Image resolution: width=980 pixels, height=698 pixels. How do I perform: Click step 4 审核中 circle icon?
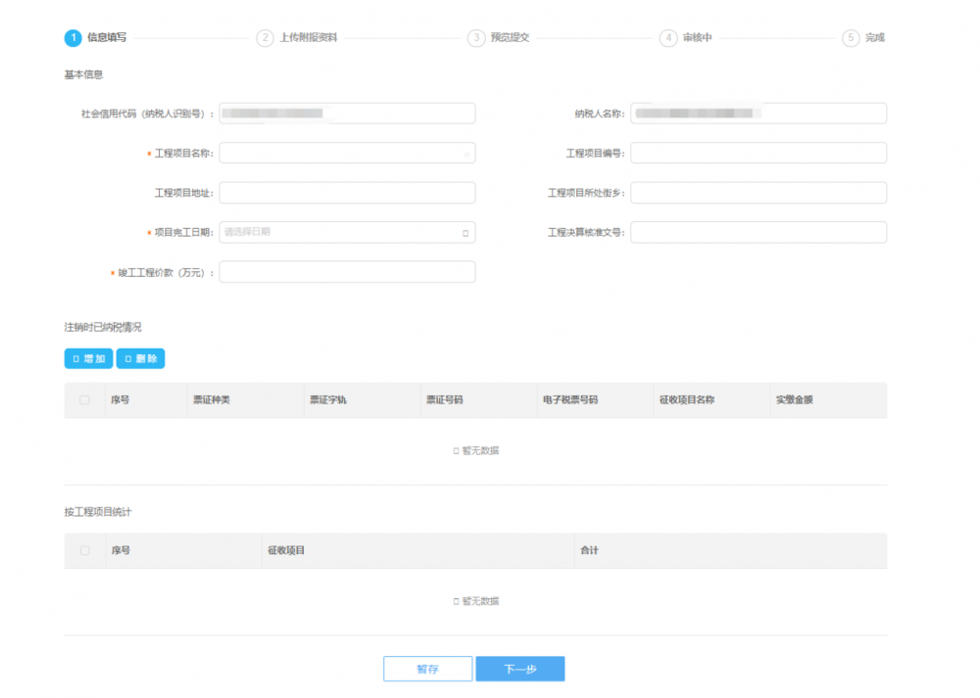click(x=668, y=38)
